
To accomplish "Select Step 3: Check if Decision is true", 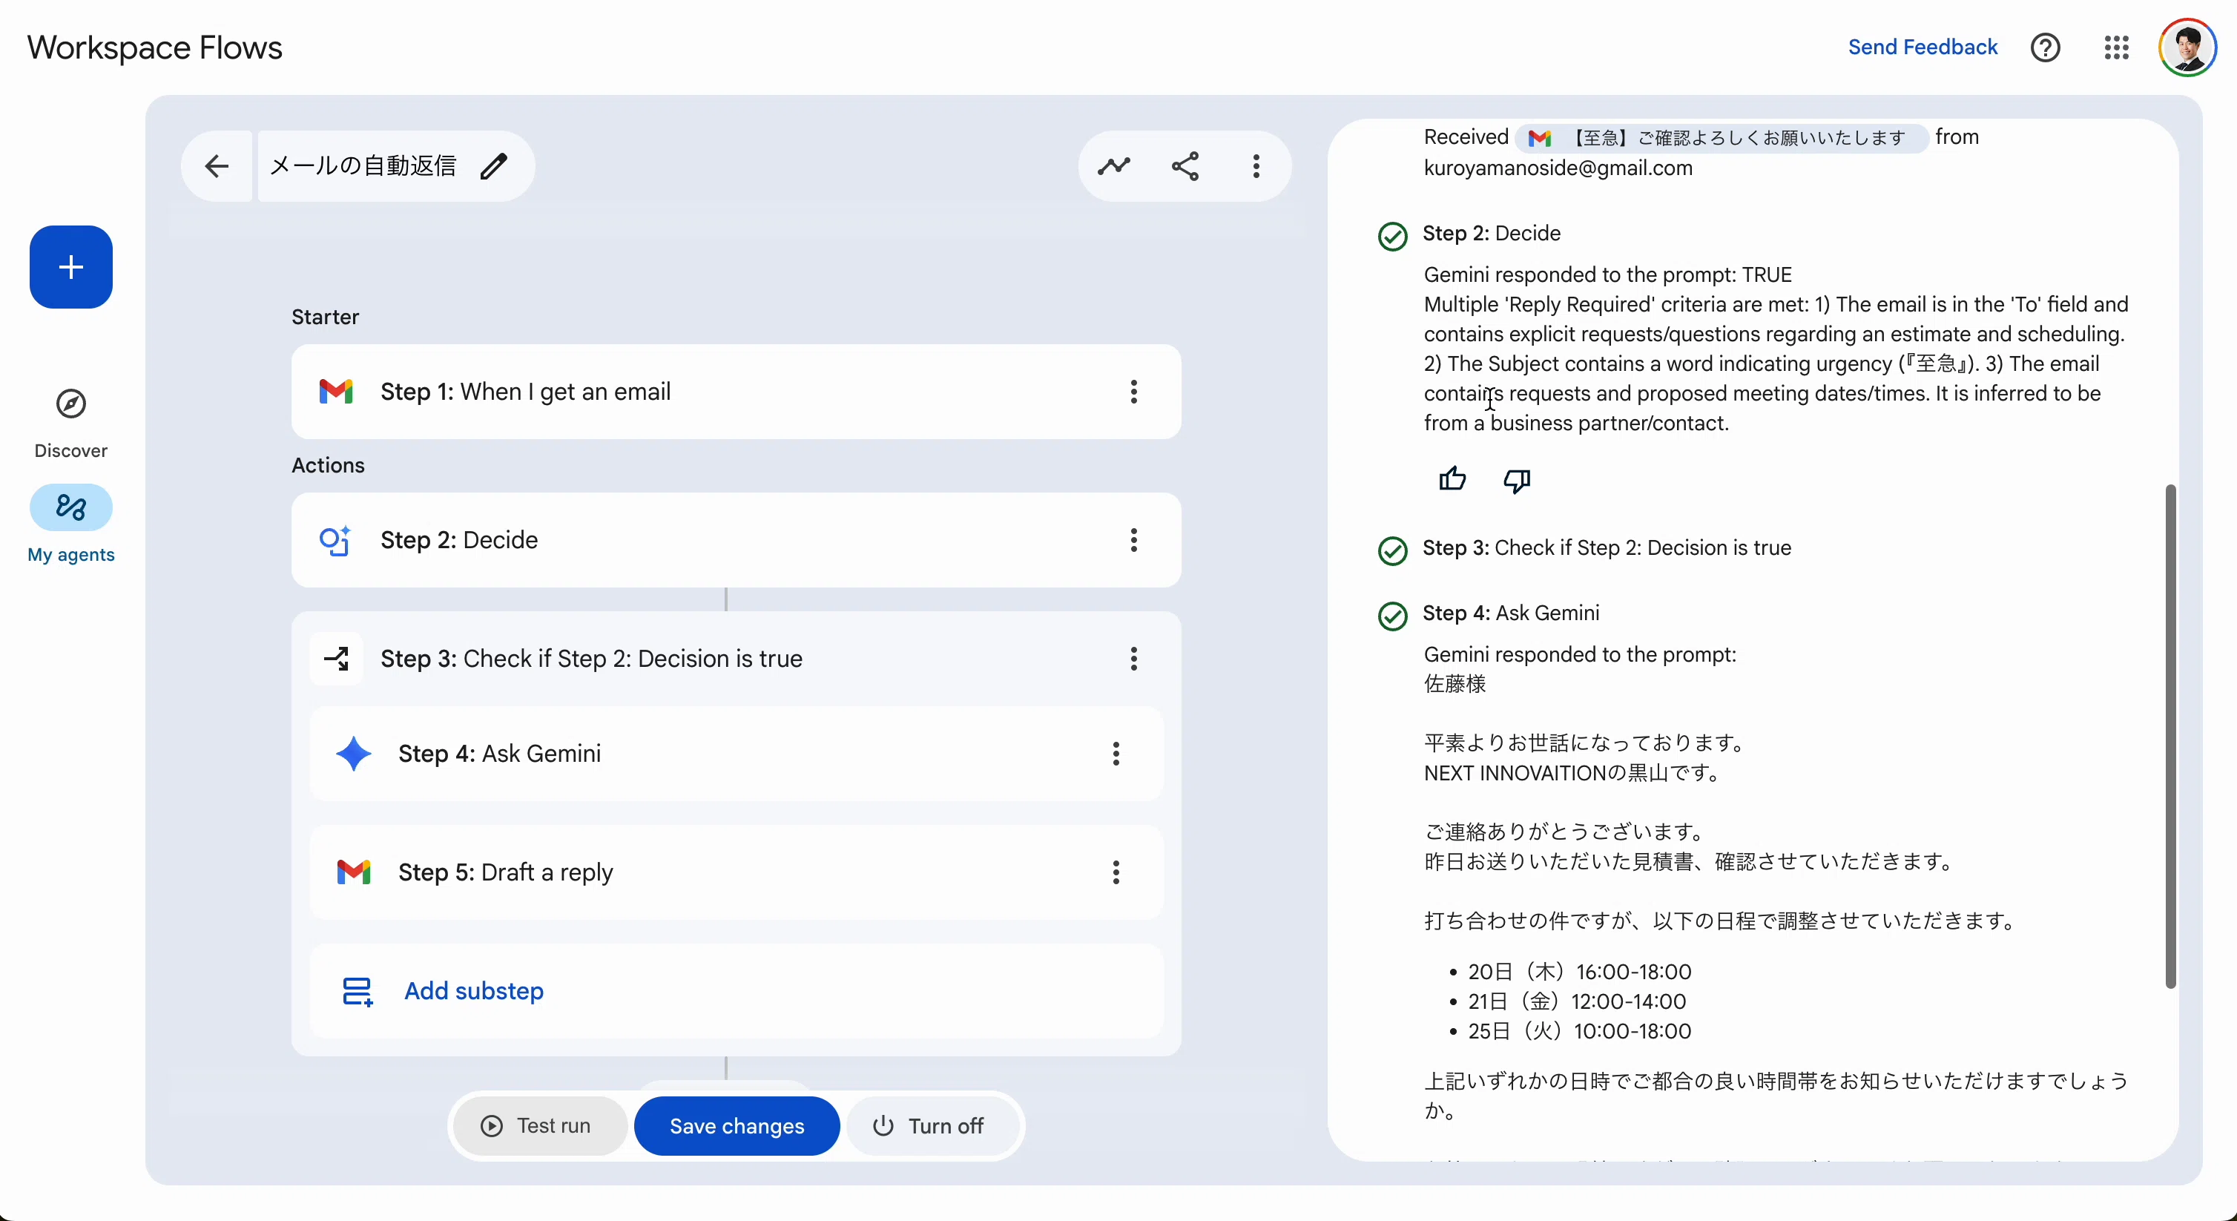I will tap(737, 659).
